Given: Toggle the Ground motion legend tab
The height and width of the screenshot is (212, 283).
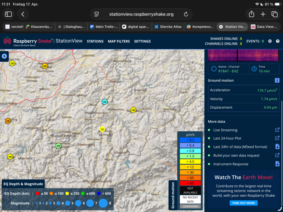Looking at the screenshot, I should (173, 195).
